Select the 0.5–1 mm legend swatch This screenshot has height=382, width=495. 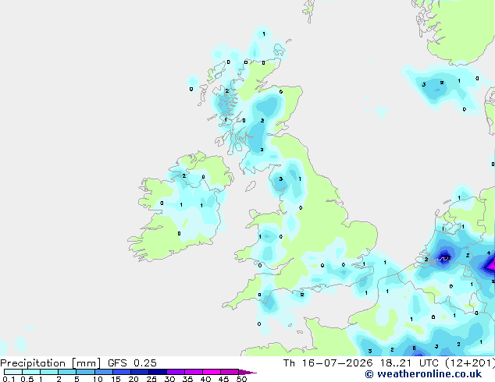pyautogui.click(x=31, y=372)
